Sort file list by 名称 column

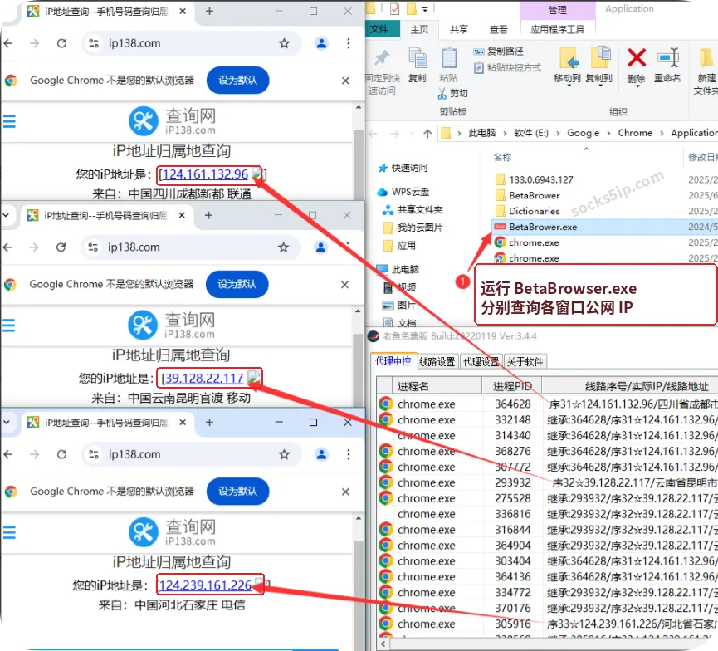(502, 157)
